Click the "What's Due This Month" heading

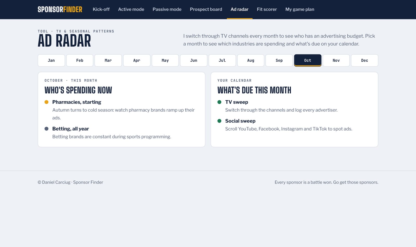tap(254, 90)
